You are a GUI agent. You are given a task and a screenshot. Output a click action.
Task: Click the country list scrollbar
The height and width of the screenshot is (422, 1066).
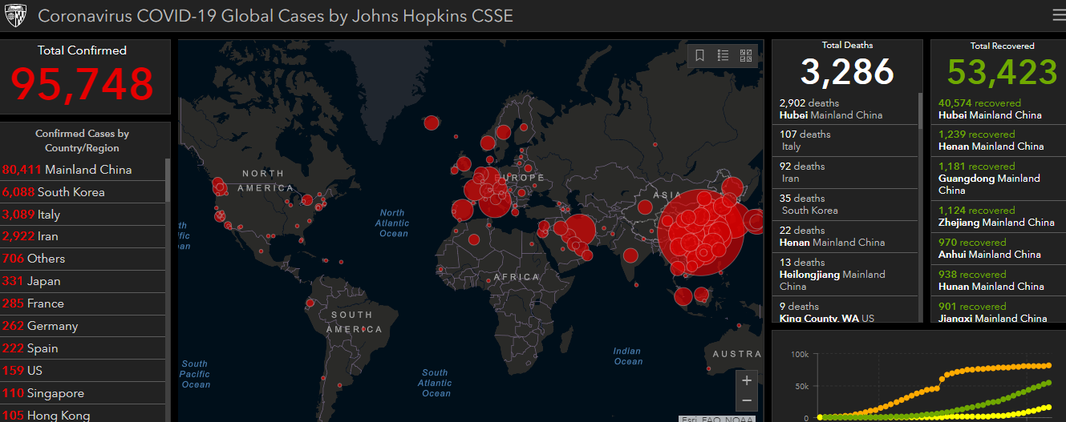click(168, 180)
